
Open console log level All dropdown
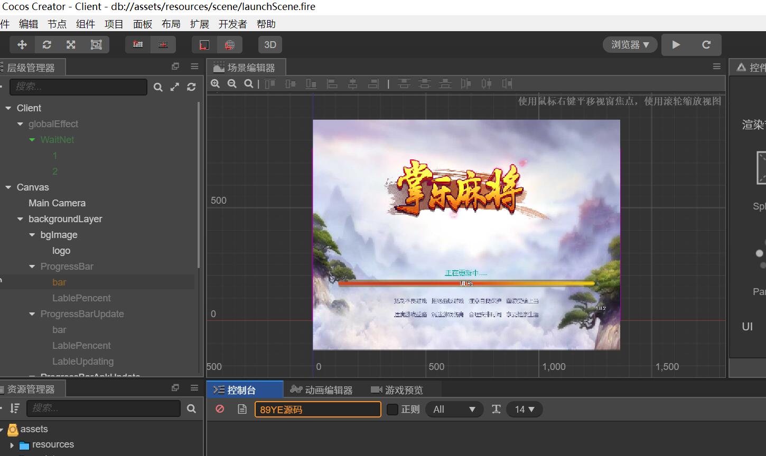coord(454,410)
